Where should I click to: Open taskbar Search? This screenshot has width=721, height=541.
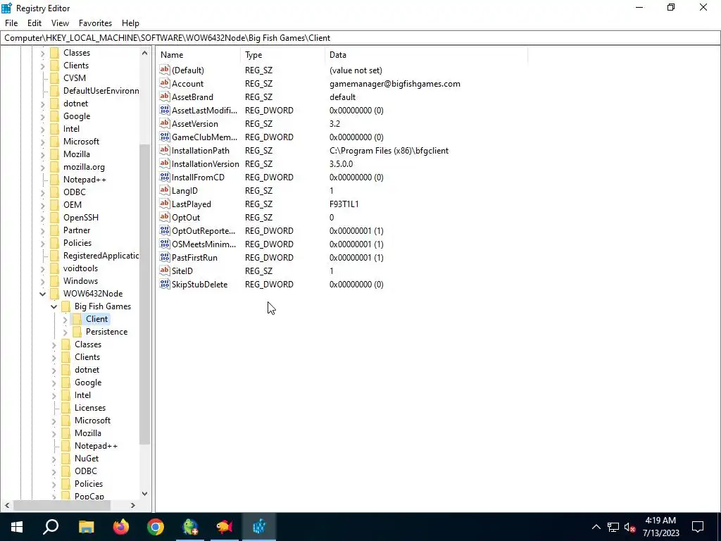(x=51, y=526)
